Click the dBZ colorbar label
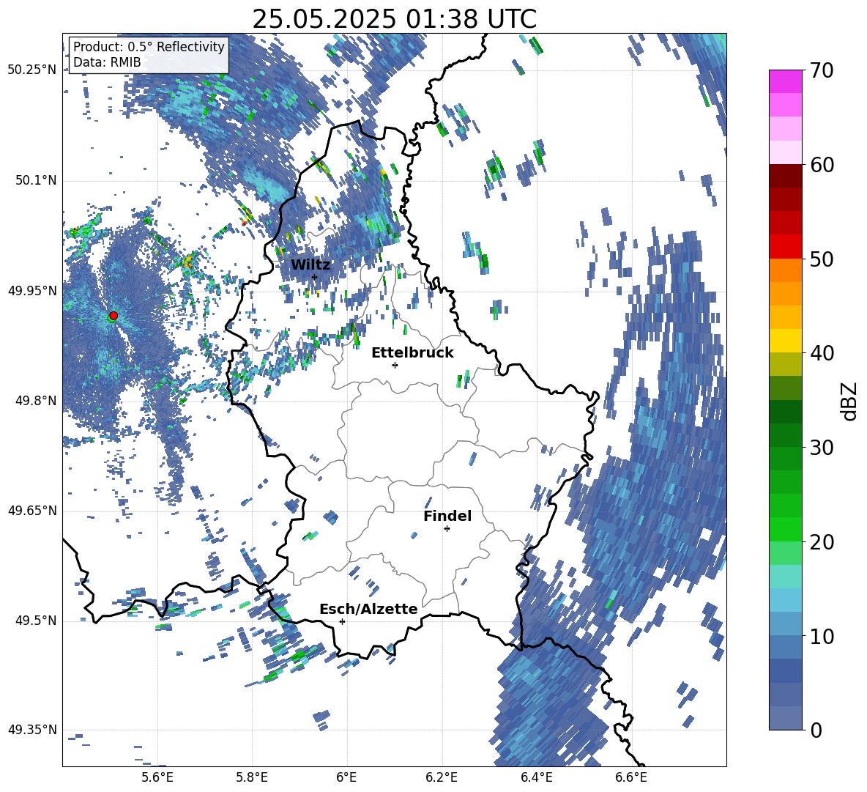Screen dimensions: 867x792 click(850, 401)
